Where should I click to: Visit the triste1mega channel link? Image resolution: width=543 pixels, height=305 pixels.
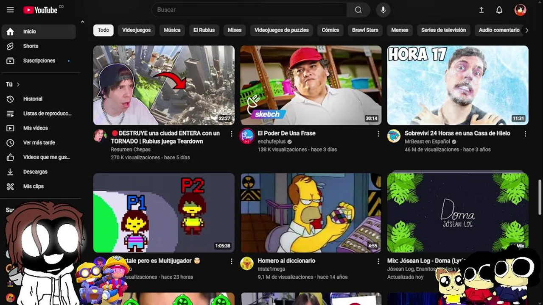click(271, 269)
